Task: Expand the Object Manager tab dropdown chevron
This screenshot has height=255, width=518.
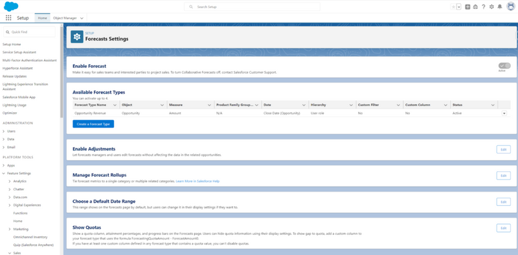Action: click(82, 18)
